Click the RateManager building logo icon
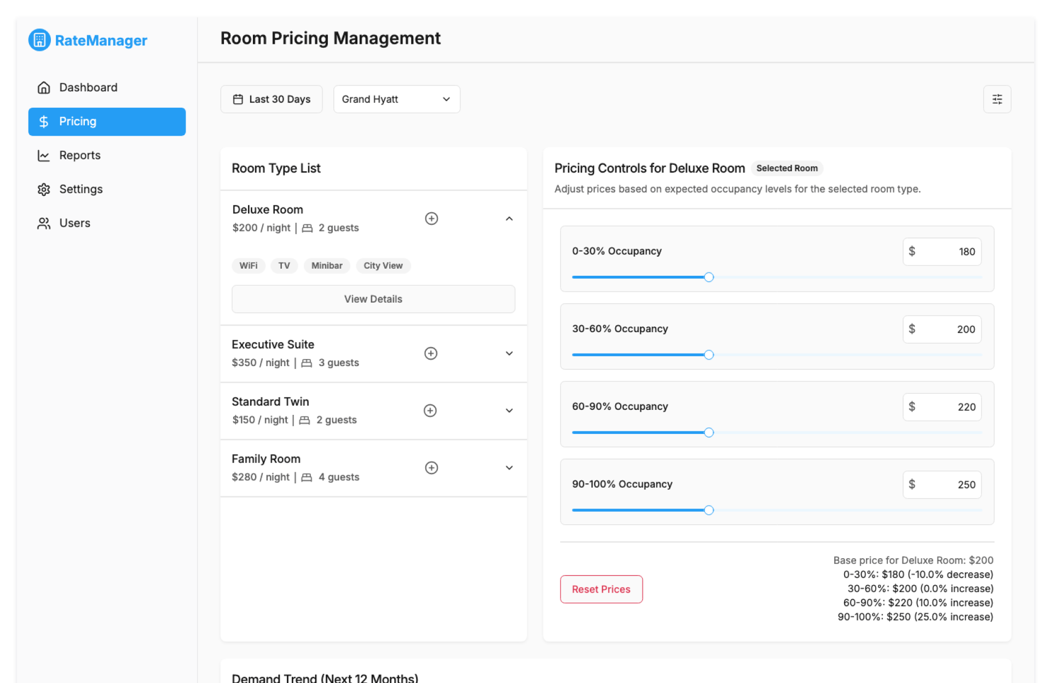1051x683 pixels. pyautogui.click(x=39, y=40)
